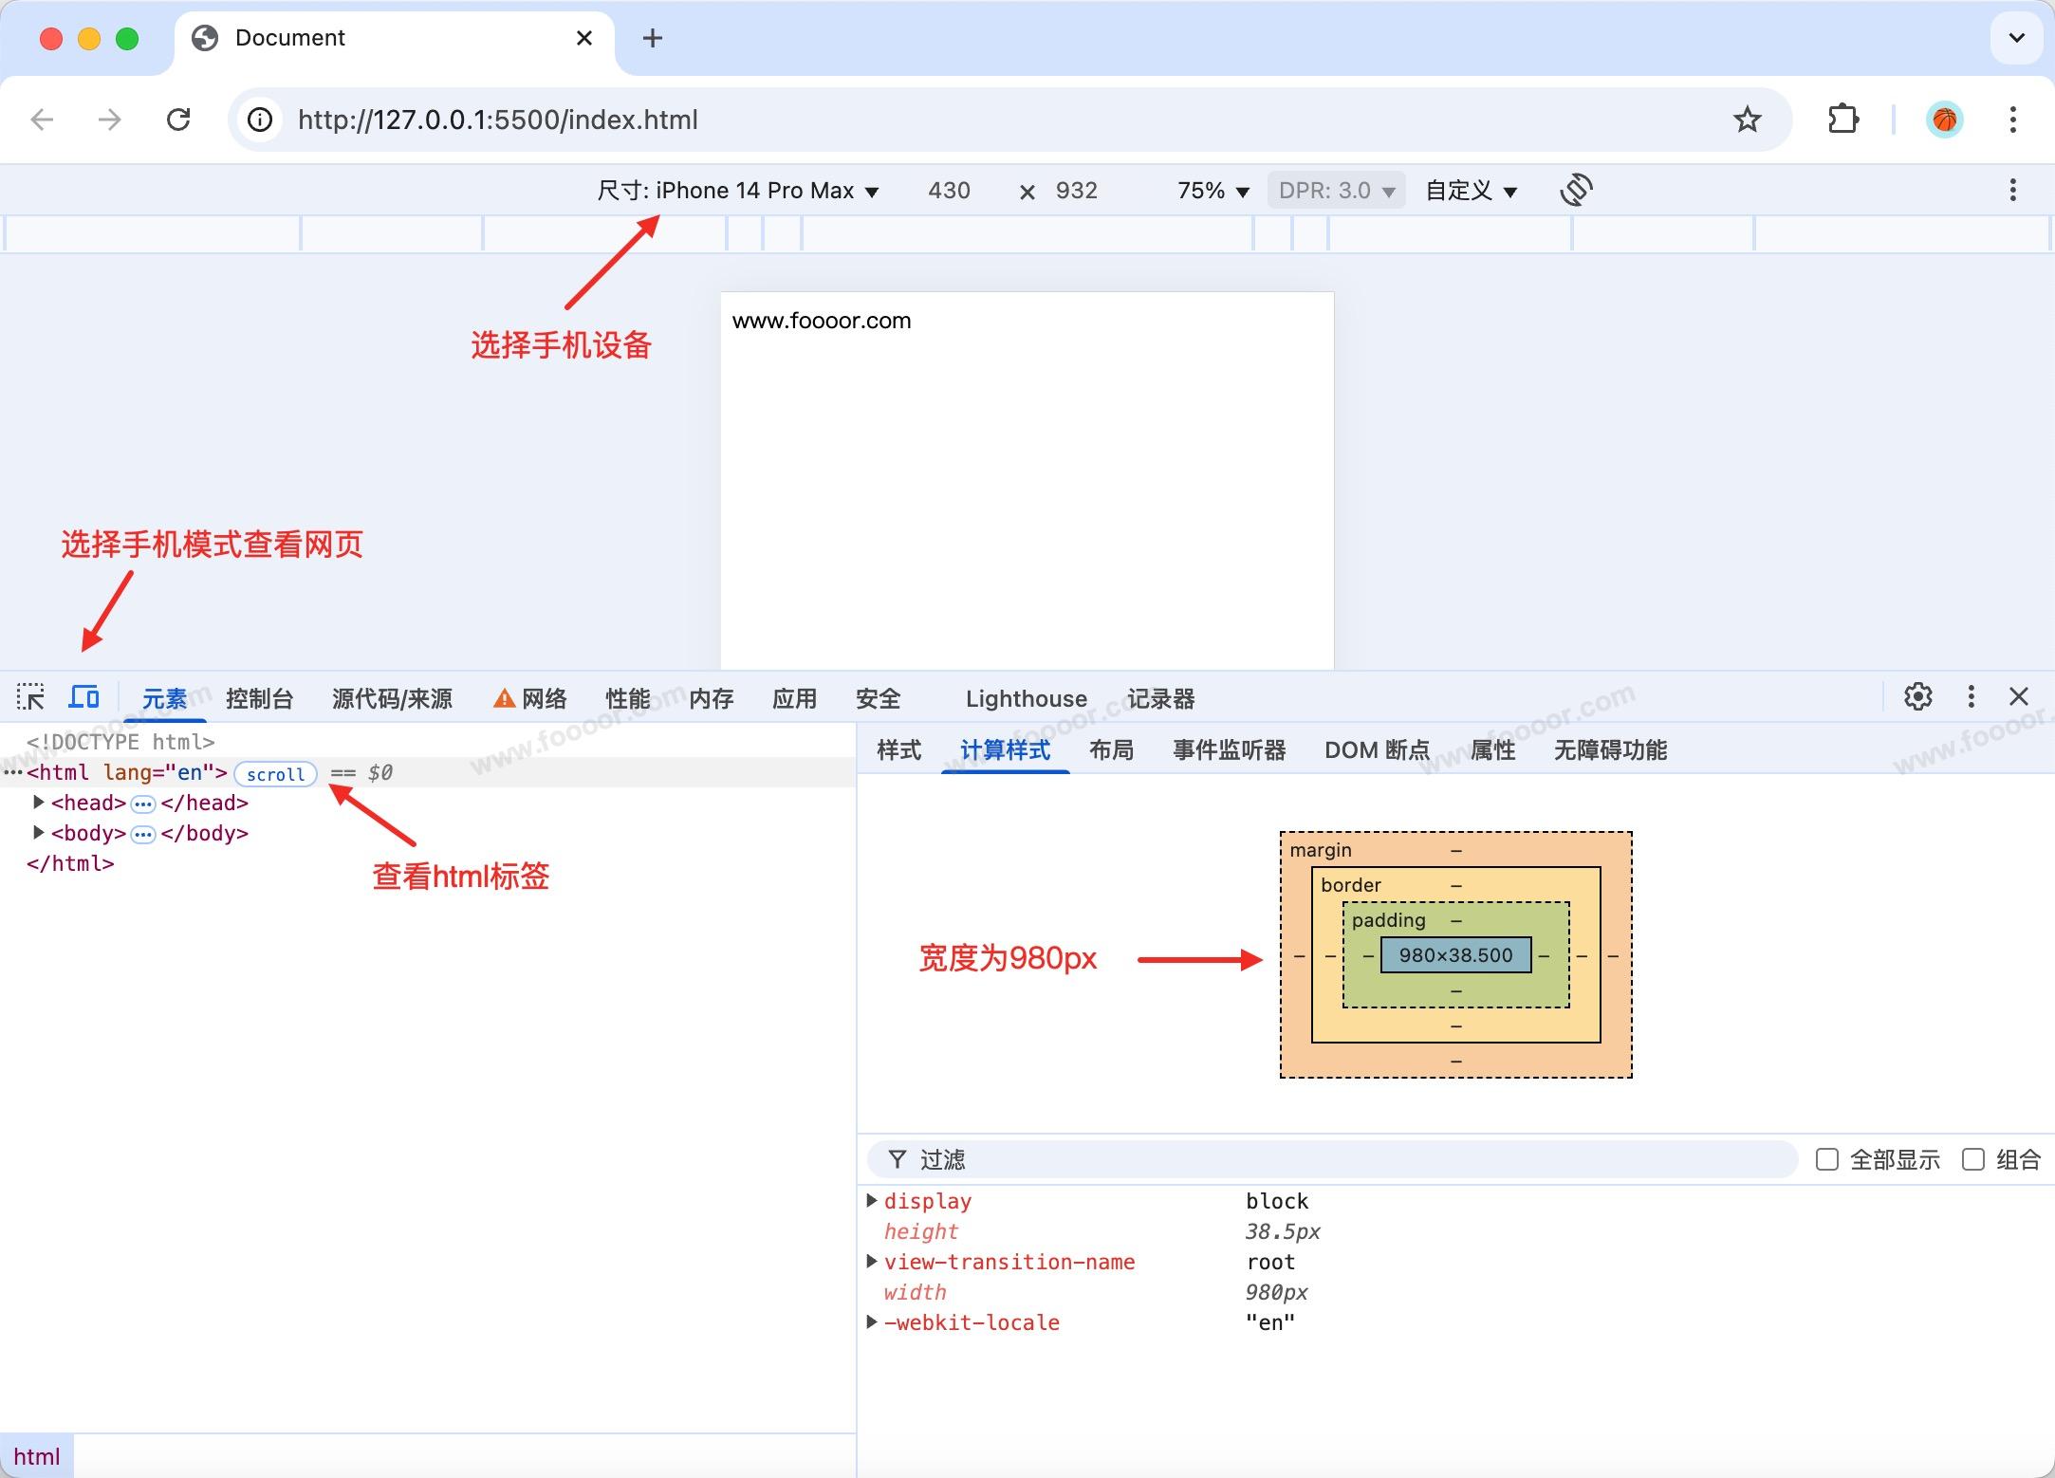This screenshot has width=2055, height=1478.
Task: Open the 自定义 throttling dropdown
Action: point(1471,191)
